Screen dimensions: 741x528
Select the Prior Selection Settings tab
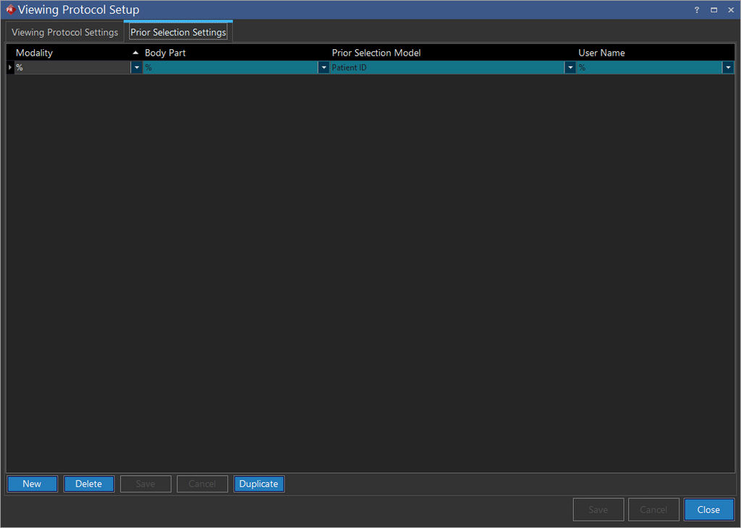pos(178,33)
